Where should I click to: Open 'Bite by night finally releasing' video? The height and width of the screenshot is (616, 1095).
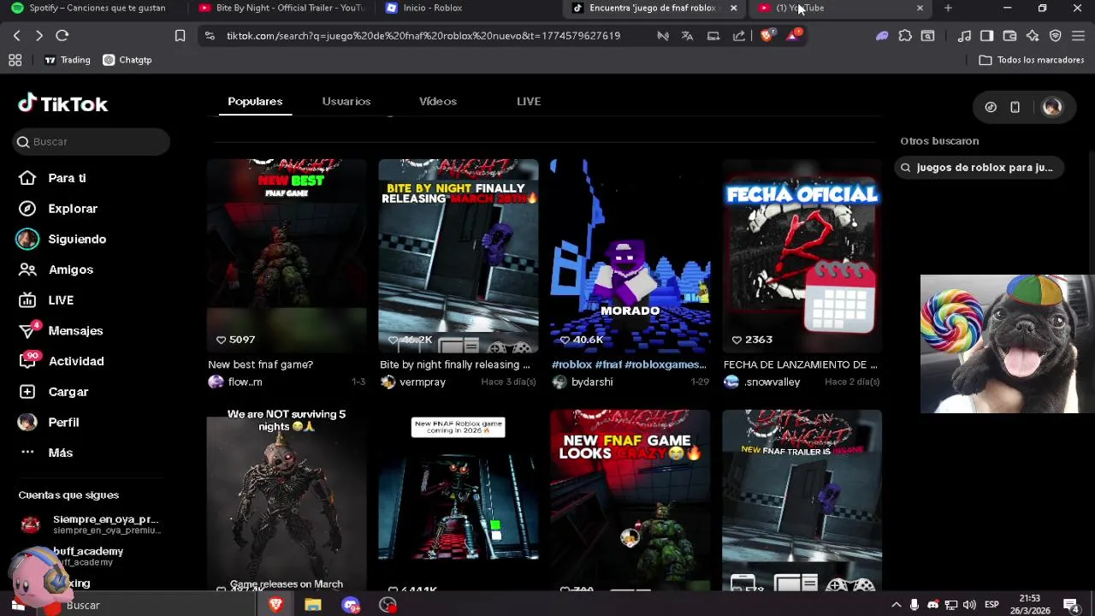(459, 256)
